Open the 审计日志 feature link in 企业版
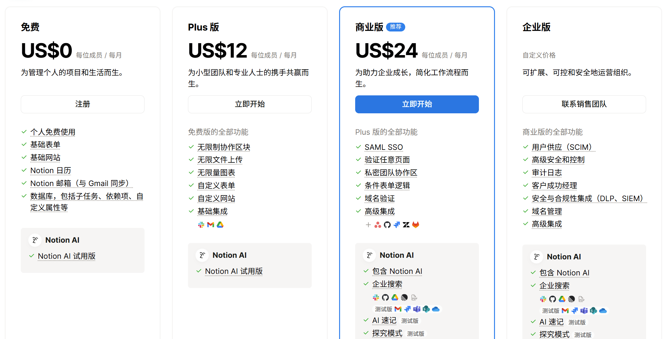The image size is (665, 339). coord(547,173)
